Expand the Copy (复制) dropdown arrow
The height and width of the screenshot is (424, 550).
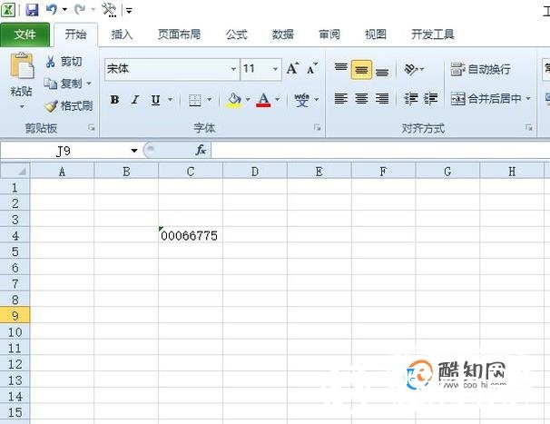coord(89,84)
